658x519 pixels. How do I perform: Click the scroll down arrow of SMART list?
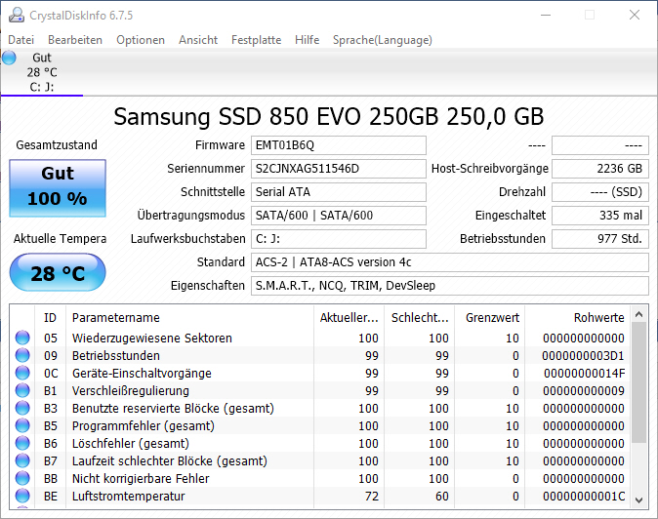click(639, 500)
